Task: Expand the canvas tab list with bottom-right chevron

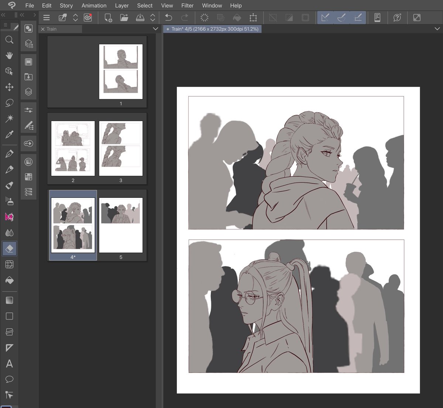Action: point(437,29)
